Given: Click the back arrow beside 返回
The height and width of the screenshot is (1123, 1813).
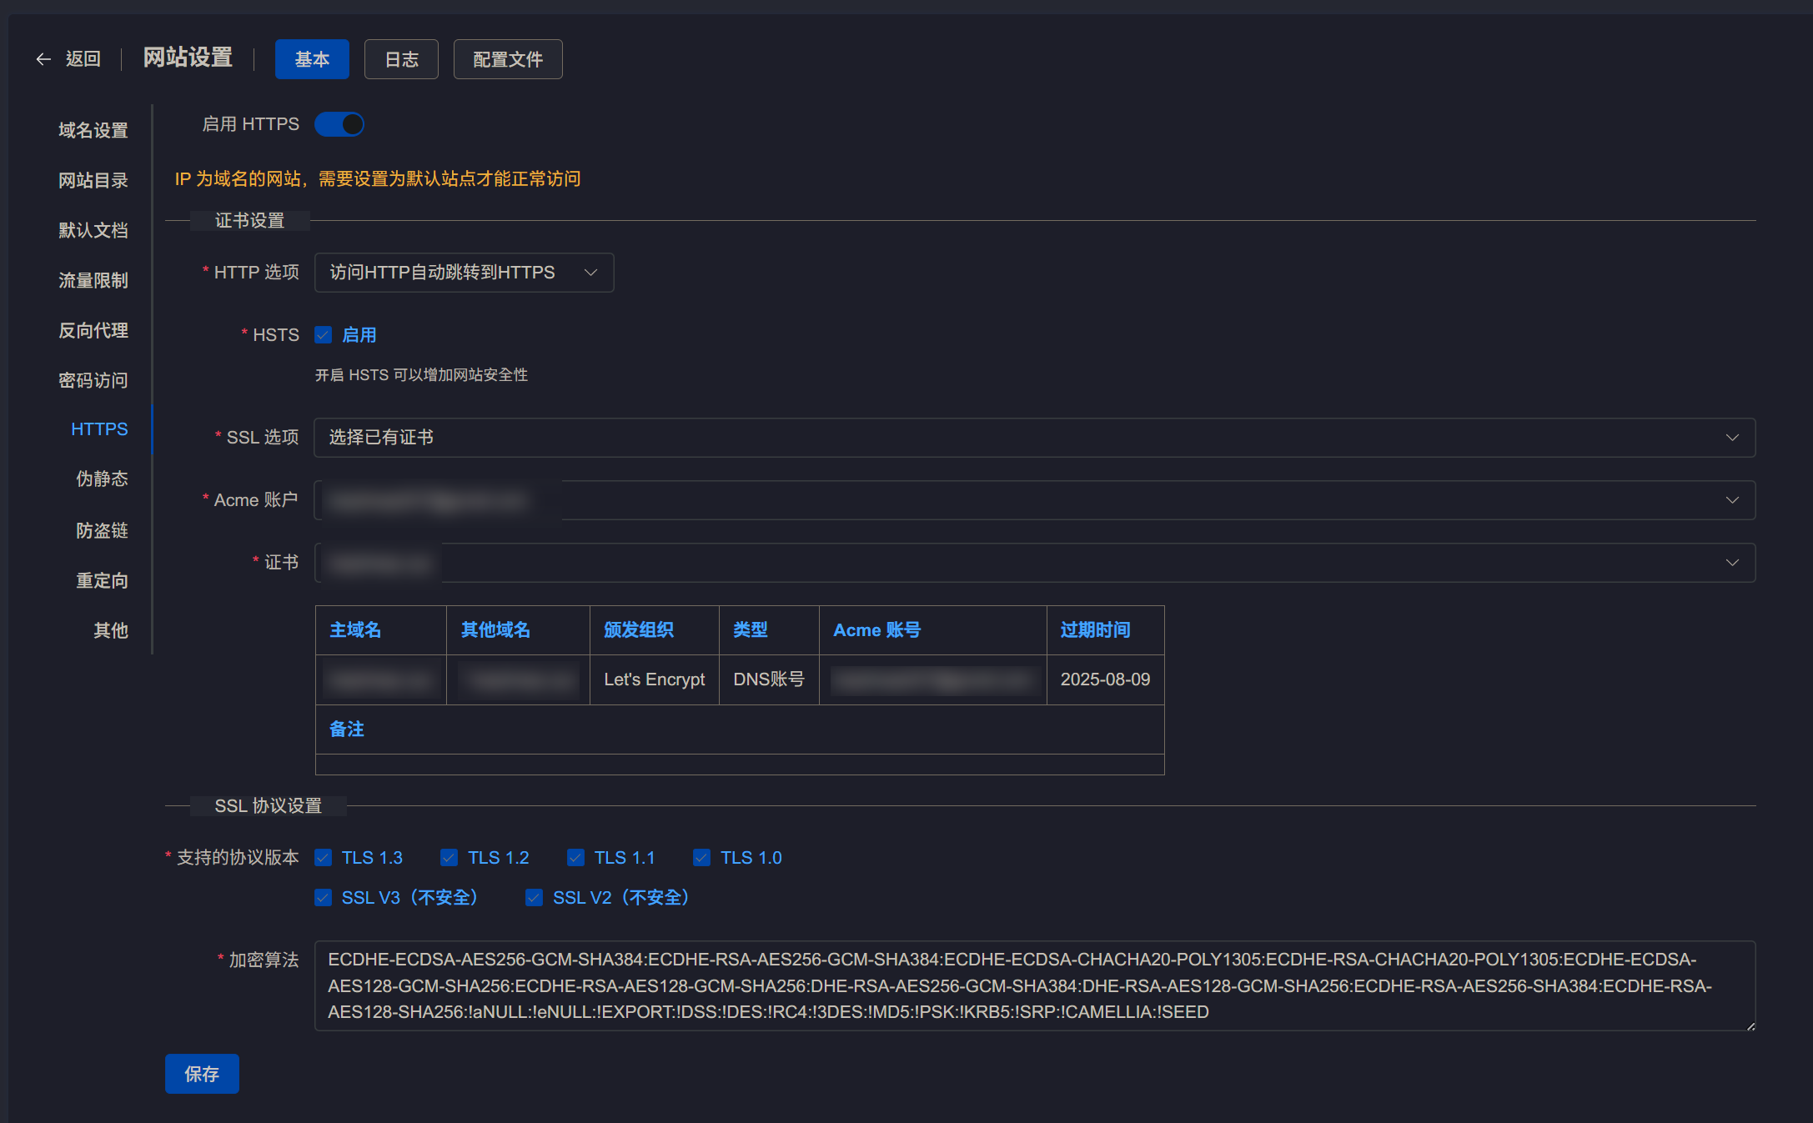Looking at the screenshot, I should [x=43, y=58].
